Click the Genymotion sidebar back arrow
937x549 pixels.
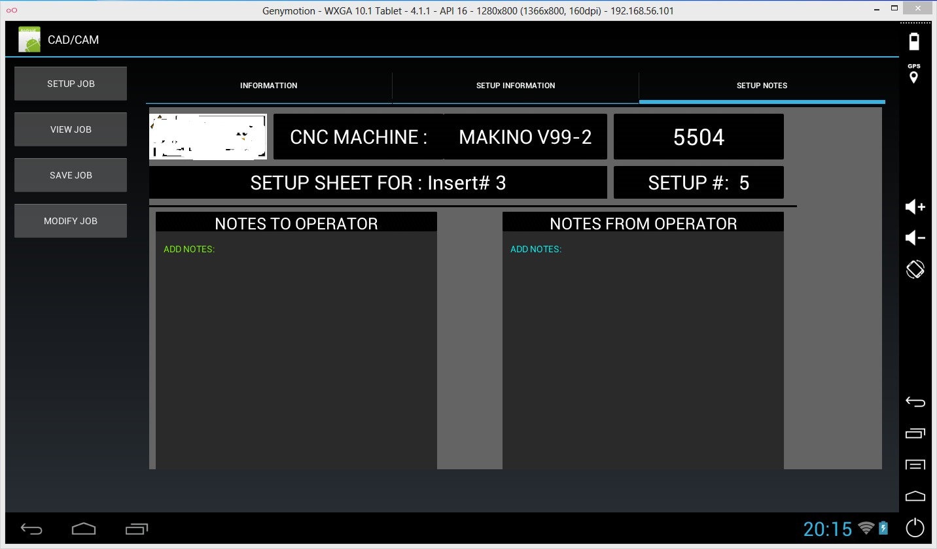point(915,401)
